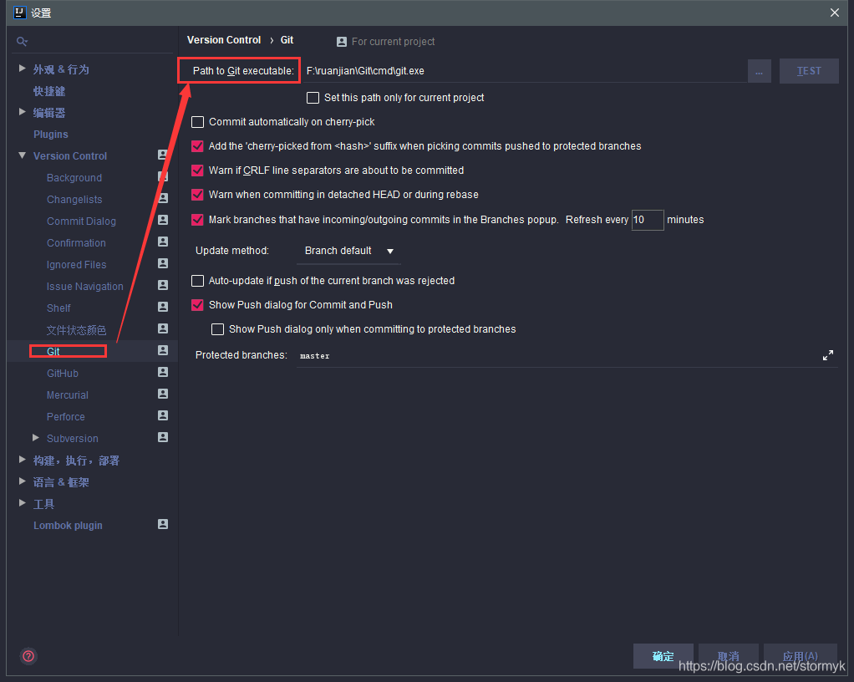Viewport: 854px width, 682px height.
Task: Select Mercurial settings
Action: click(68, 395)
